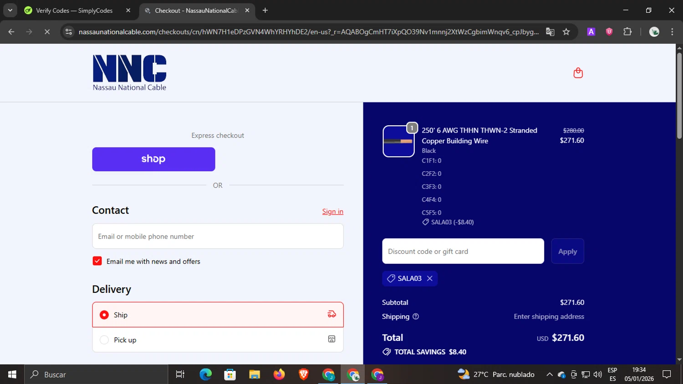Open the Windows Start menu
683x384 pixels.
tap(12, 374)
